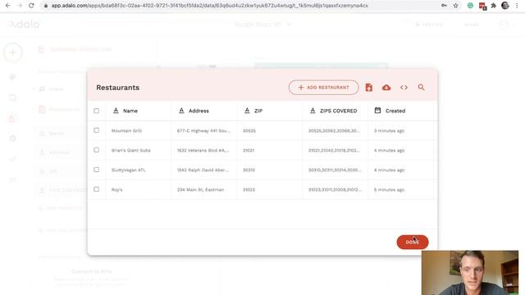
Task: Open the CSV import file icon
Action: [368, 88]
